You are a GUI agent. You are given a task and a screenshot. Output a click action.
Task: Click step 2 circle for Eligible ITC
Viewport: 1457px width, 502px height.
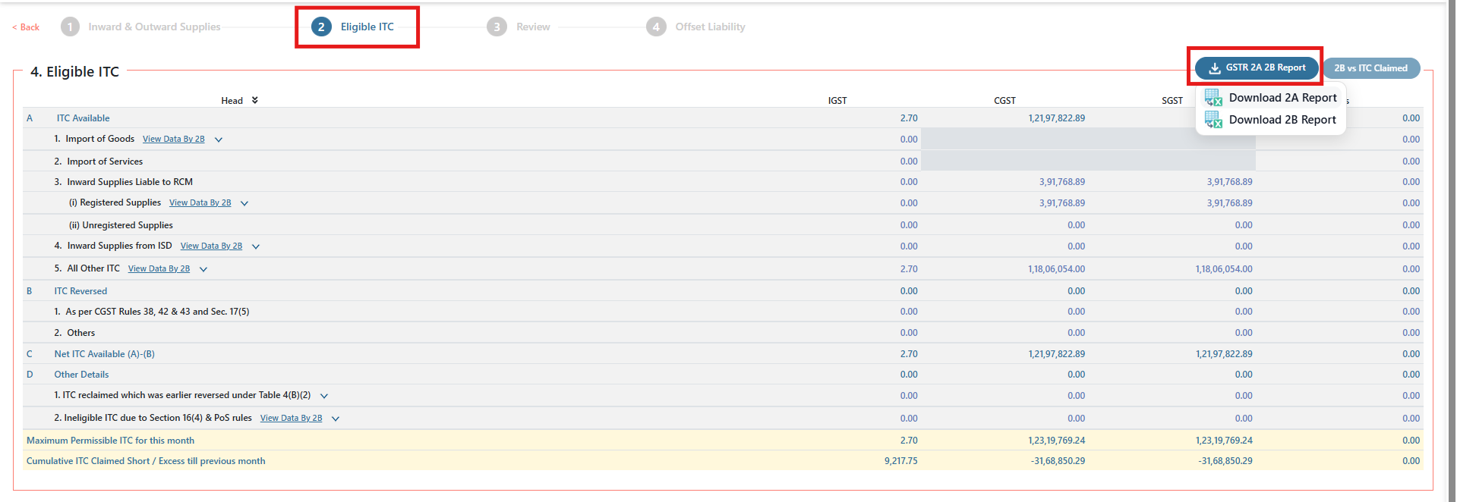(x=321, y=27)
